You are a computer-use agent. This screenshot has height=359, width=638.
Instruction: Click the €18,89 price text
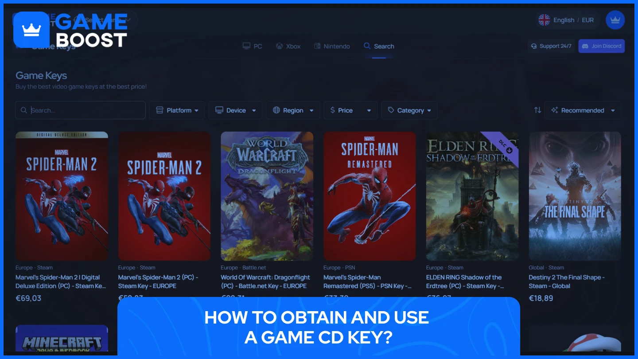pos(541,298)
